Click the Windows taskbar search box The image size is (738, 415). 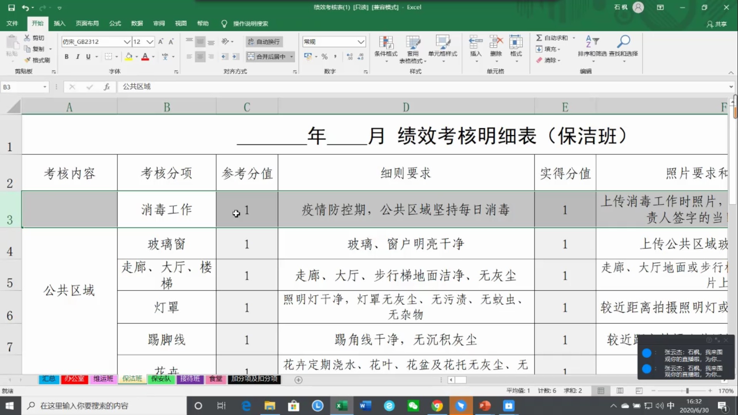tap(104, 406)
